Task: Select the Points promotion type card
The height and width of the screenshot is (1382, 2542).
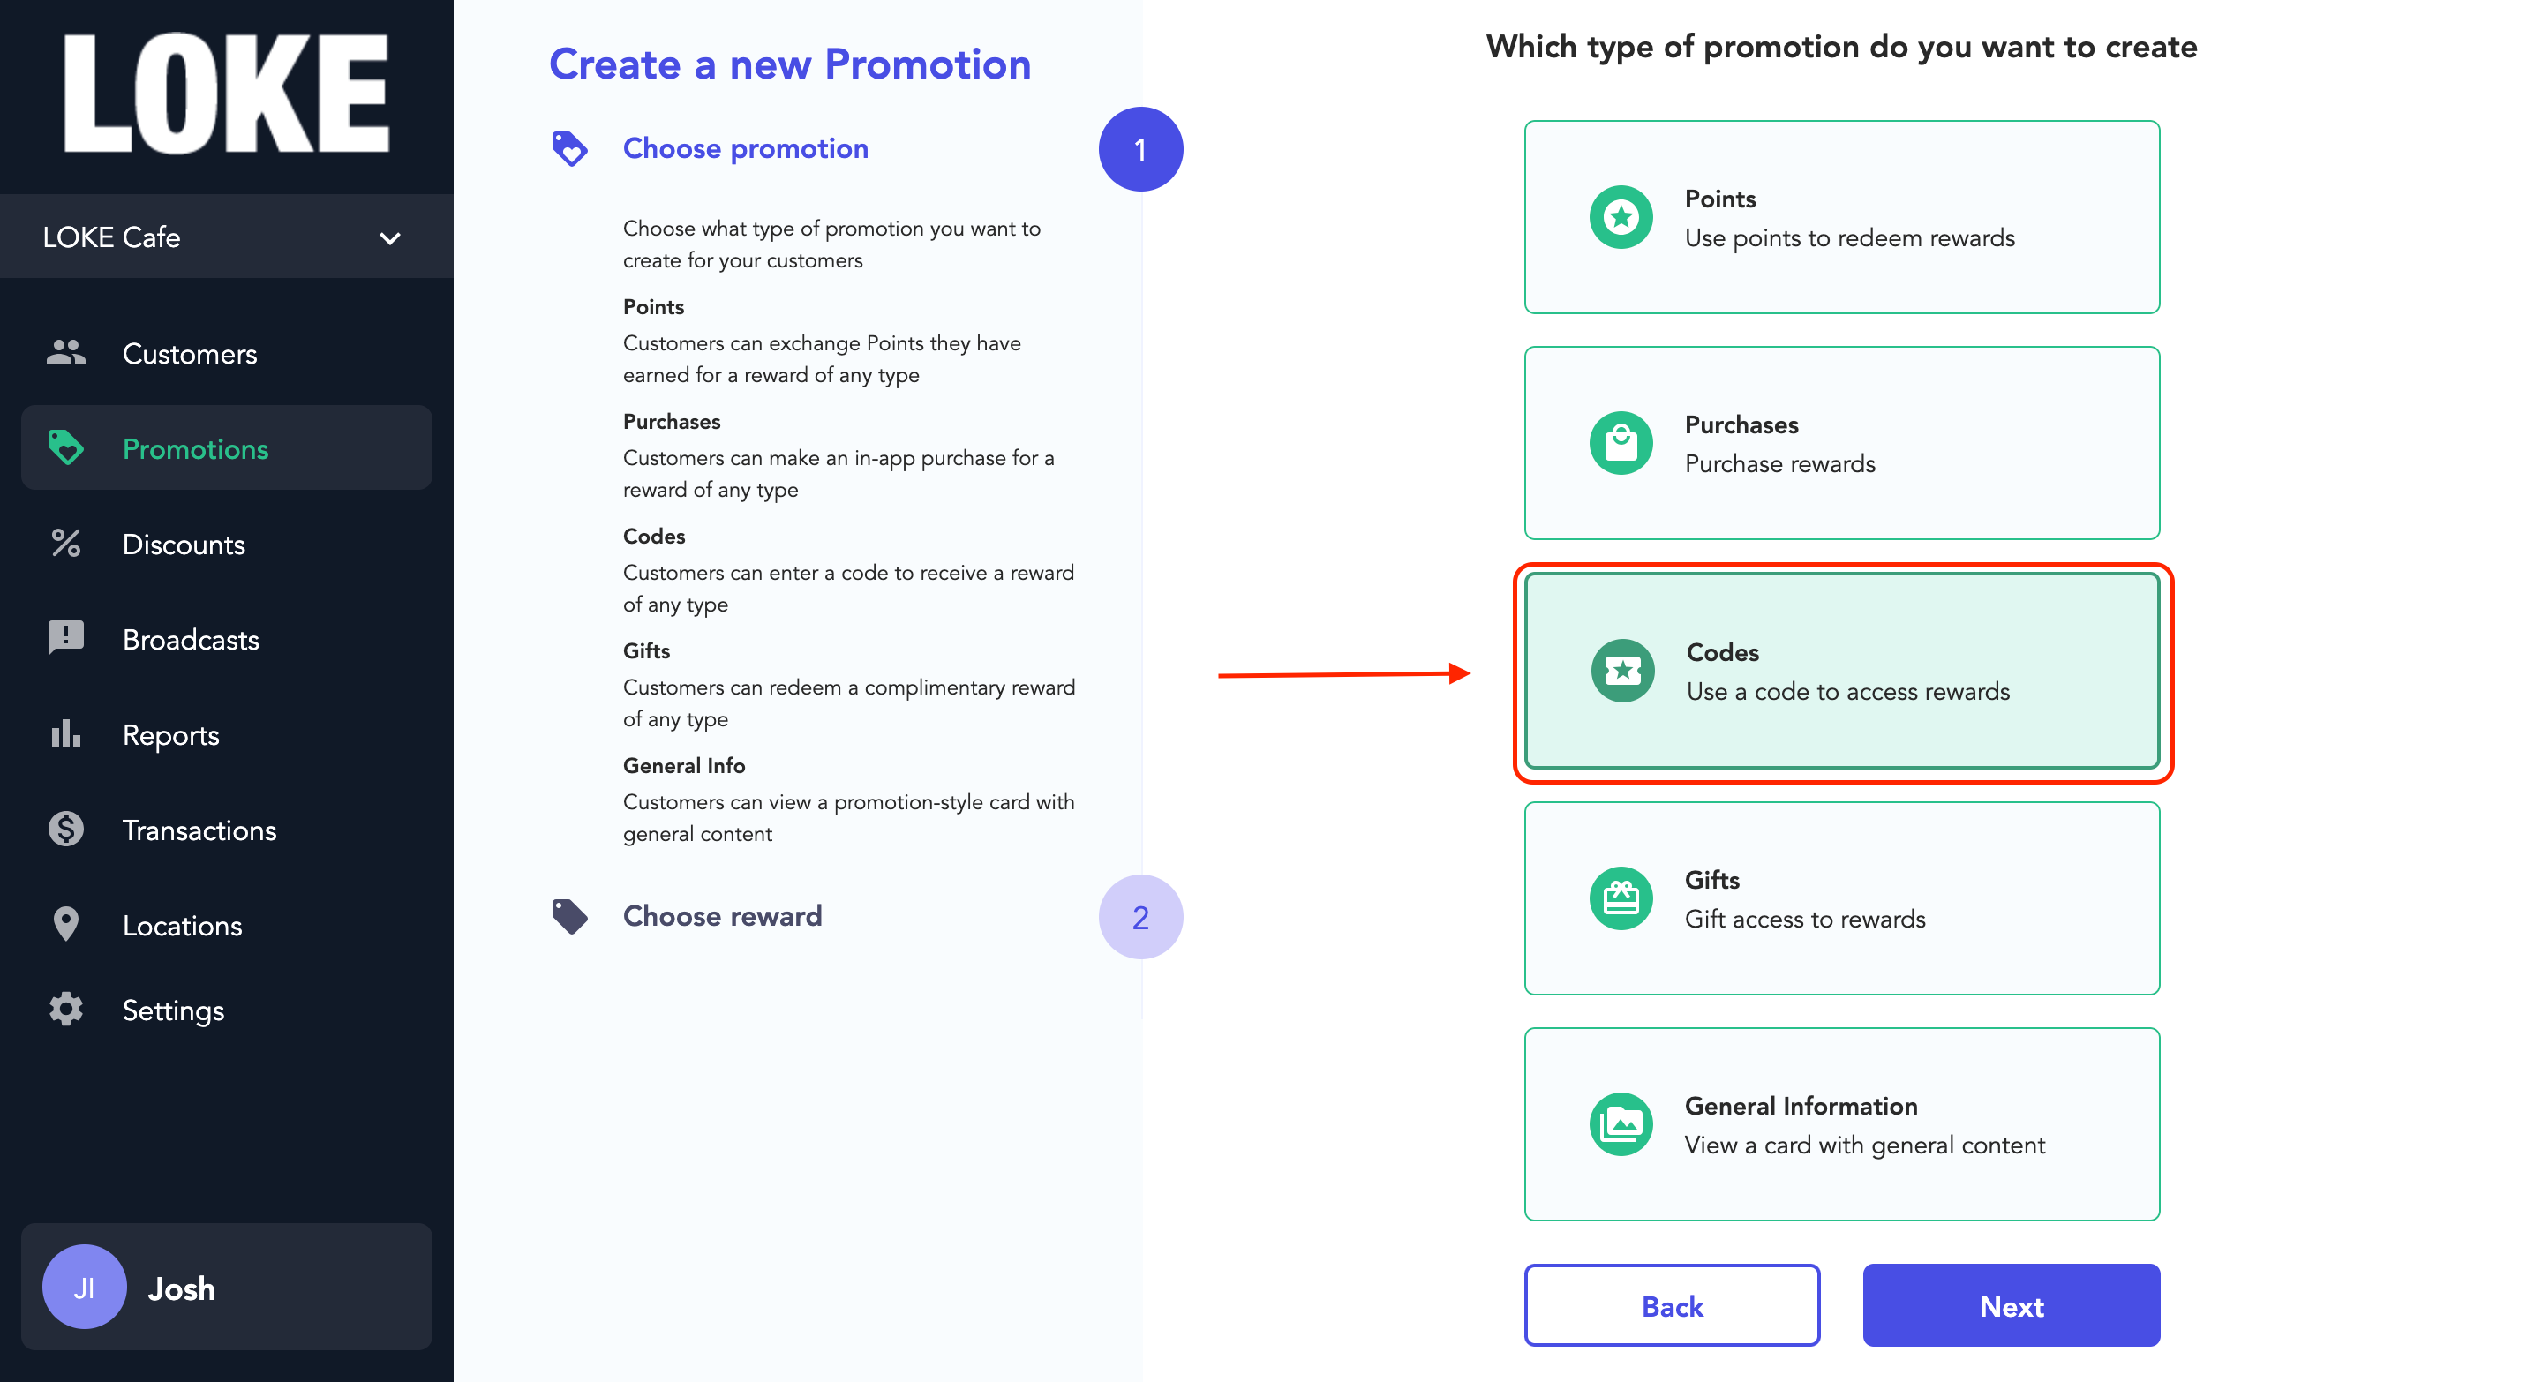Action: coord(1841,217)
